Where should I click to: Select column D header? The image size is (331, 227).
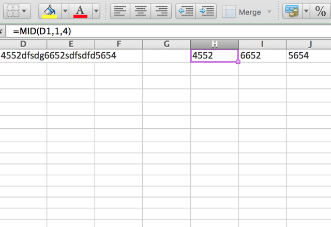(x=23, y=44)
